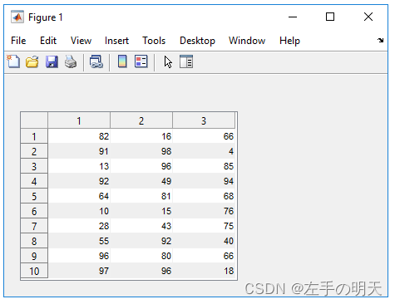Click the dock figure arrow icon
This screenshot has height=304, width=395.
point(381,41)
